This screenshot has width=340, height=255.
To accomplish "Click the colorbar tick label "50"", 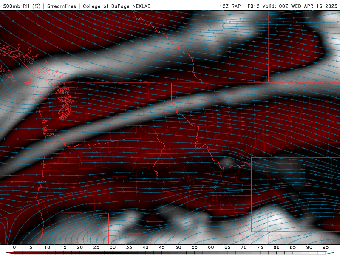I will pos(178,247).
